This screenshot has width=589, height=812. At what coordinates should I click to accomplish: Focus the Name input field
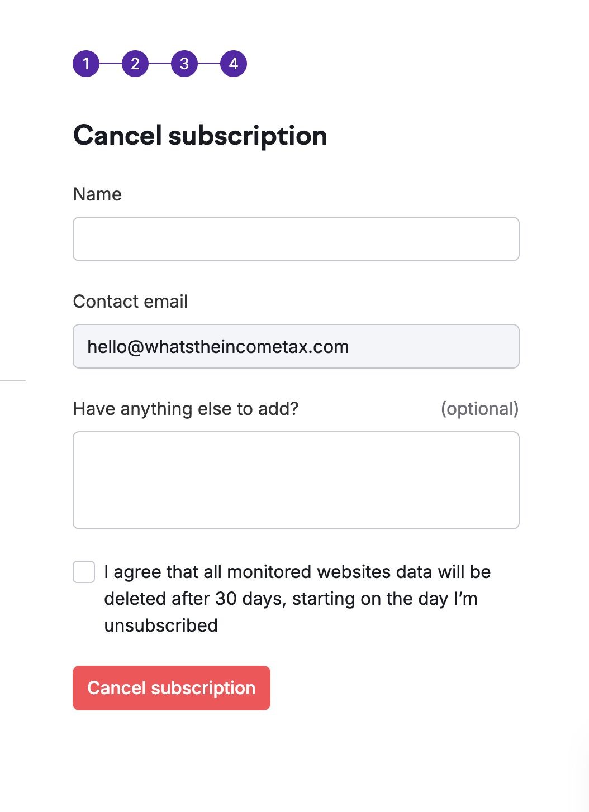[296, 239]
